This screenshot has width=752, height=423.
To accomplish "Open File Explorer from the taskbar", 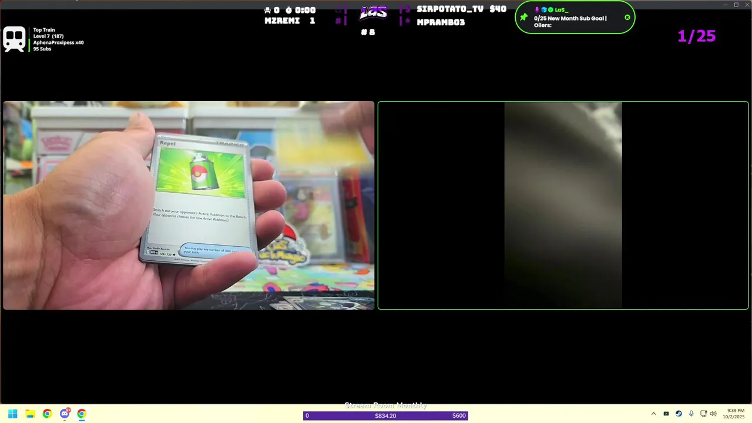I will pos(30,414).
